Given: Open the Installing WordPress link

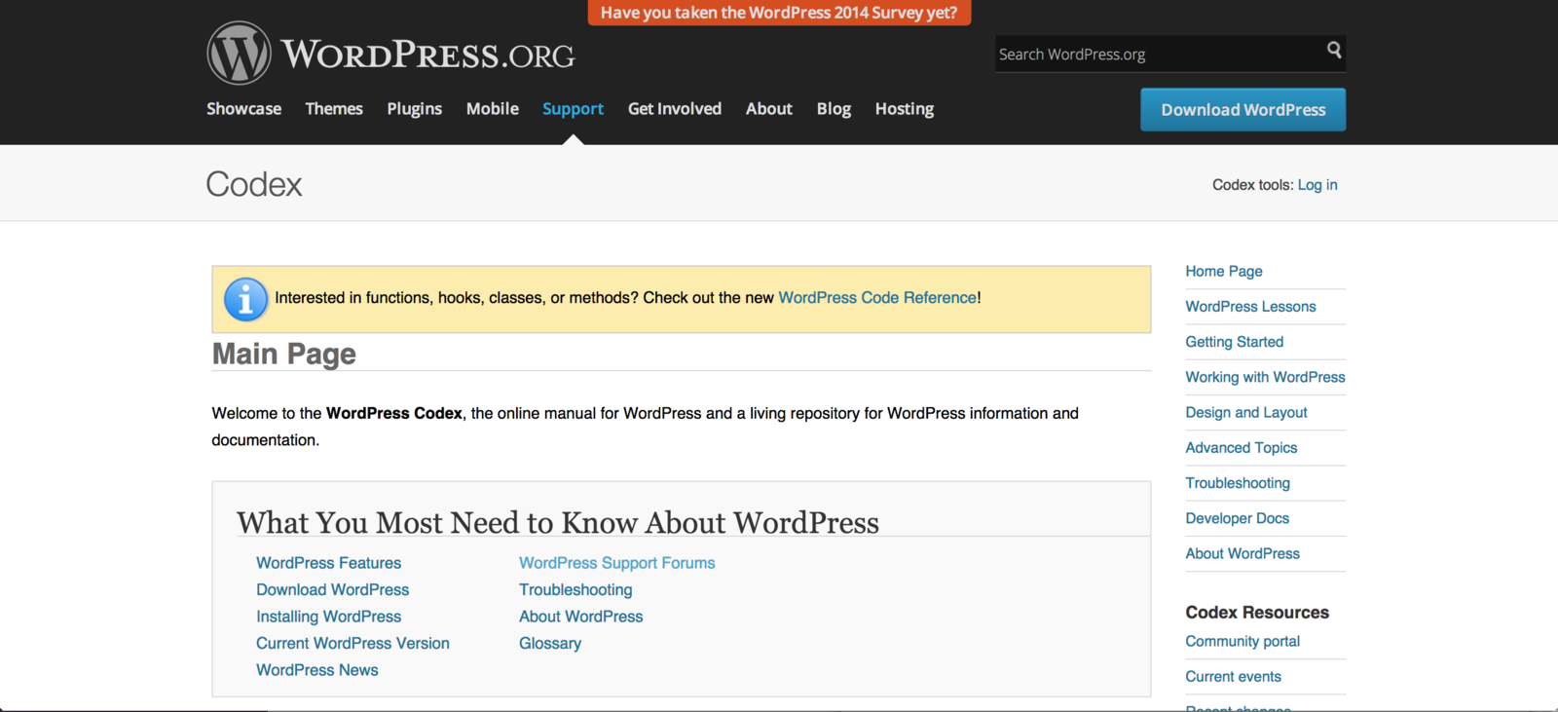Looking at the screenshot, I should click(x=328, y=617).
